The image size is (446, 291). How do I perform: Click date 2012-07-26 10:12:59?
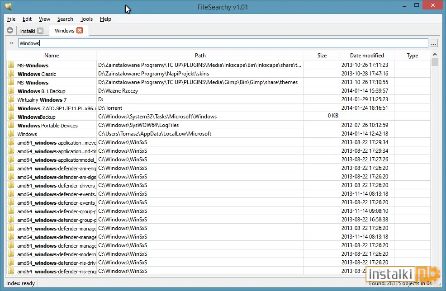(x=365, y=125)
